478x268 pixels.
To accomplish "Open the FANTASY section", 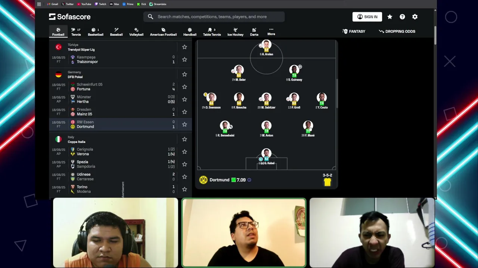I will 354,31.
